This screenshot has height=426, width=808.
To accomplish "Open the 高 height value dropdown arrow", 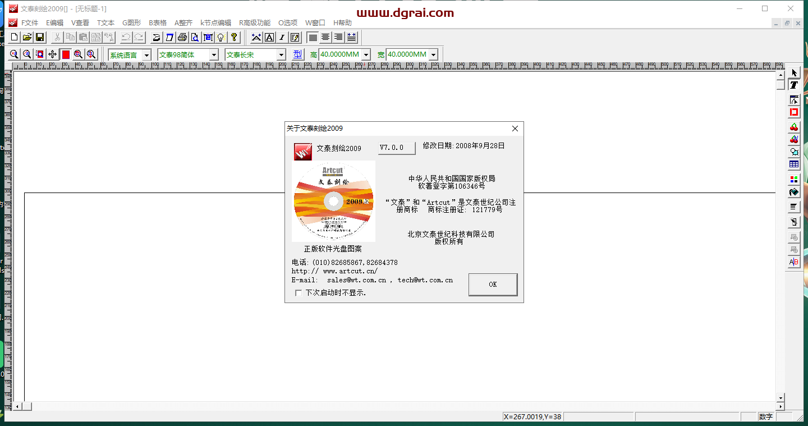I will point(366,55).
